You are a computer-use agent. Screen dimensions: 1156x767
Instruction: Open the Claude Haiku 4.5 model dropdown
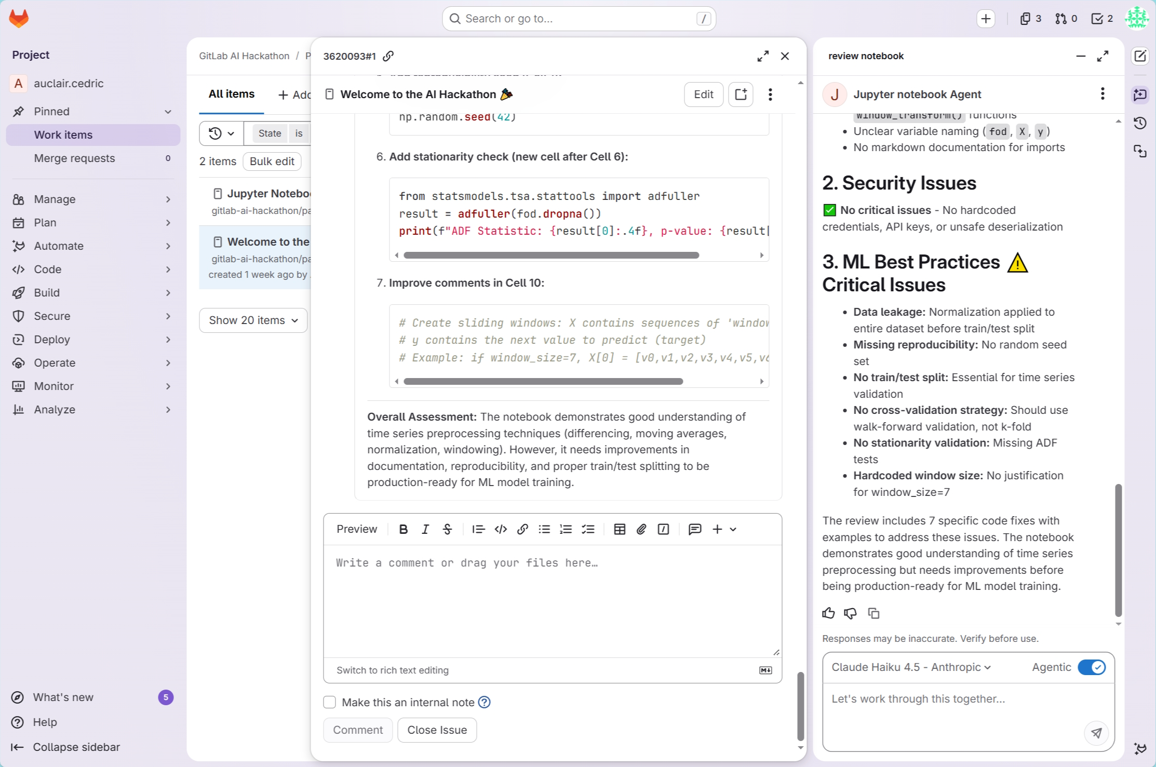click(x=911, y=667)
